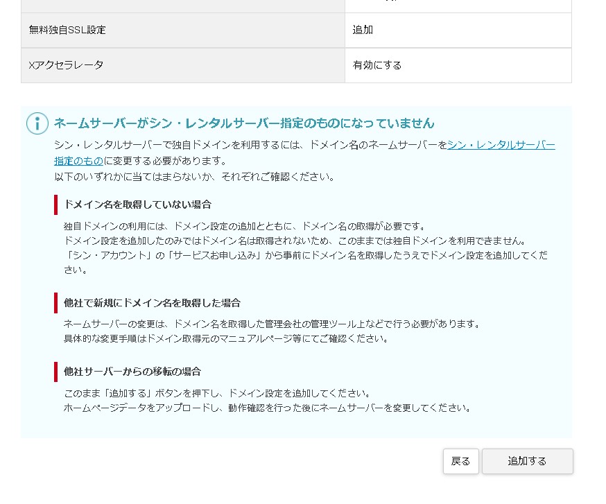Image resolution: width=606 pixels, height=504 pixels.
Task: Click the ドメイン名を取得していない場合 heading
Action: coord(137,205)
